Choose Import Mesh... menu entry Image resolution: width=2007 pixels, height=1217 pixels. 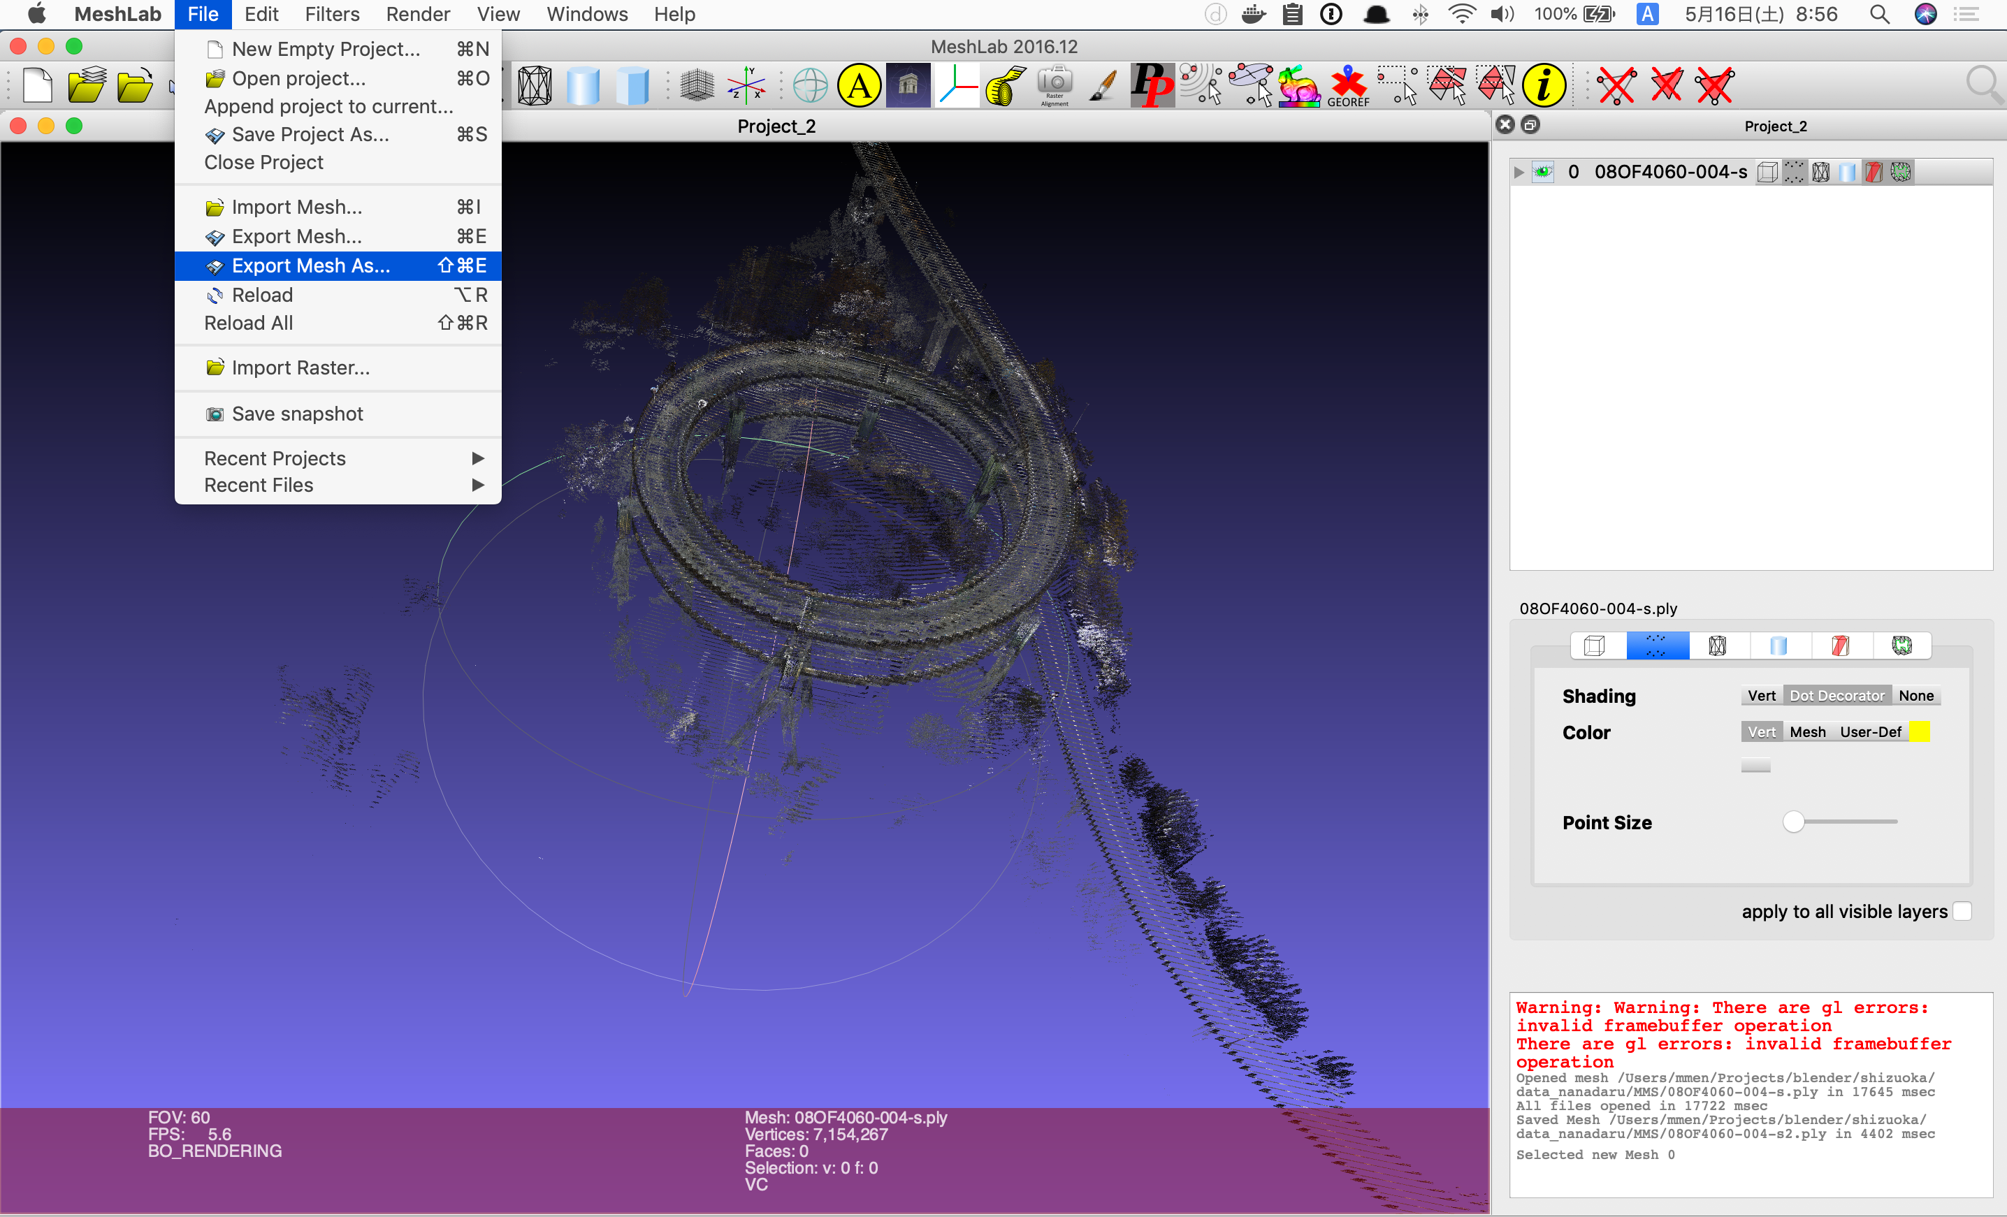point(338,207)
